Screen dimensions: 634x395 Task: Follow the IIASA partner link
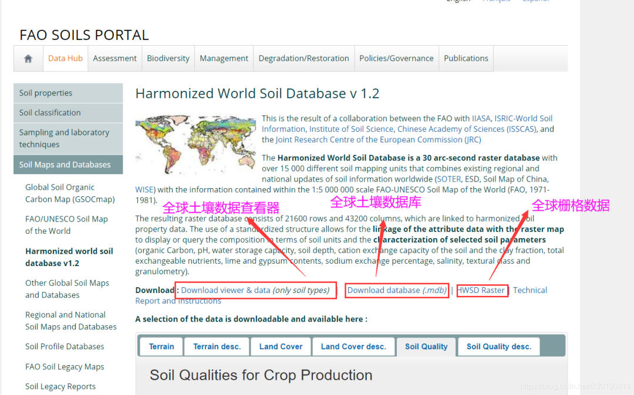point(483,118)
